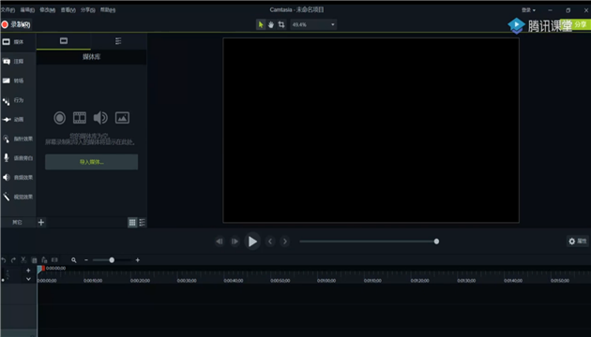Screen dimensions: 591x337
Task: Toggle the properties panel gear button
Action: pos(578,242)
